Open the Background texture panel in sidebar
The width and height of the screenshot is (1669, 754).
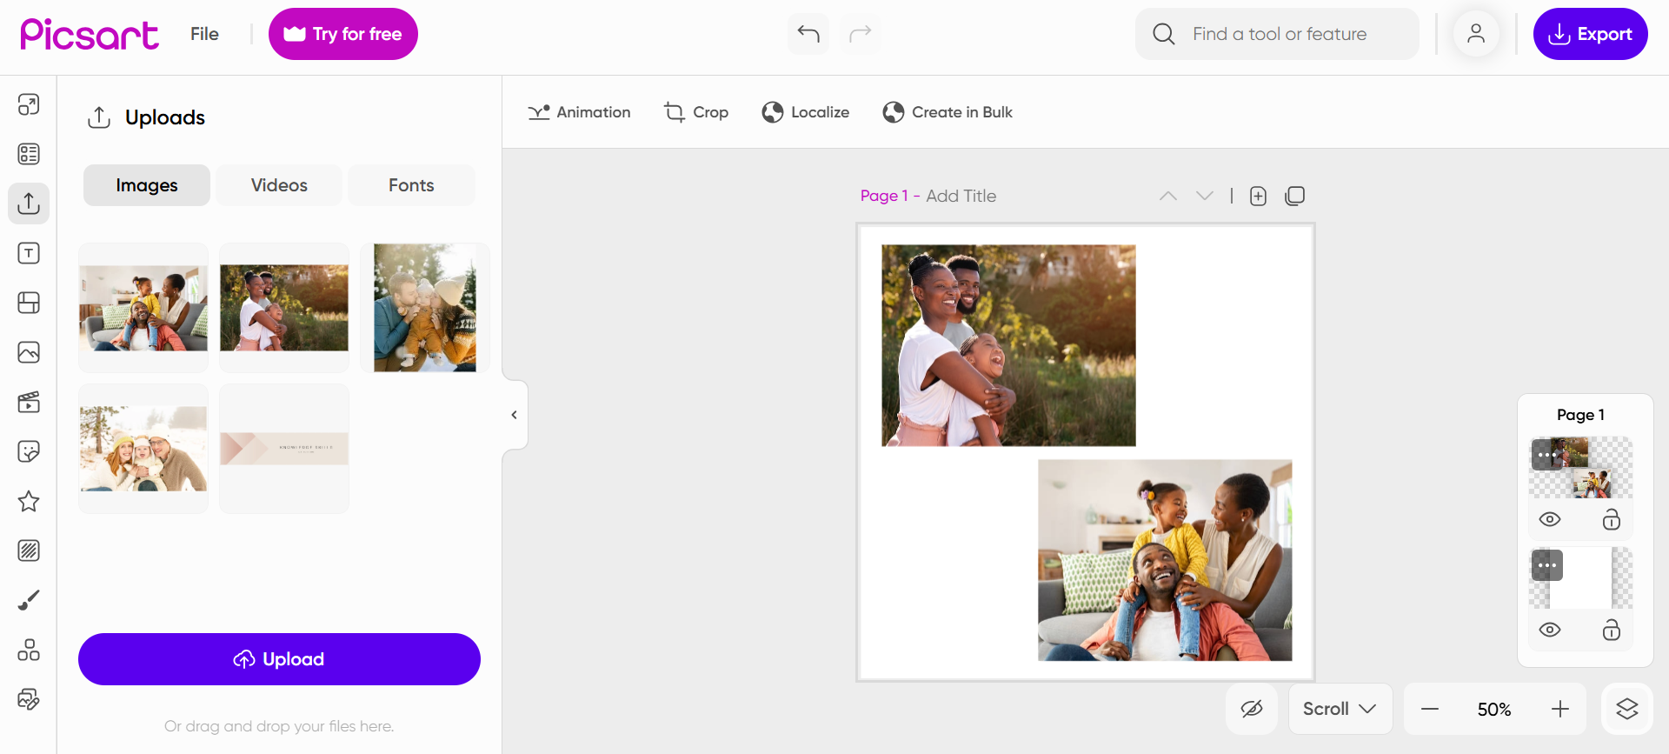click(29, 550)
